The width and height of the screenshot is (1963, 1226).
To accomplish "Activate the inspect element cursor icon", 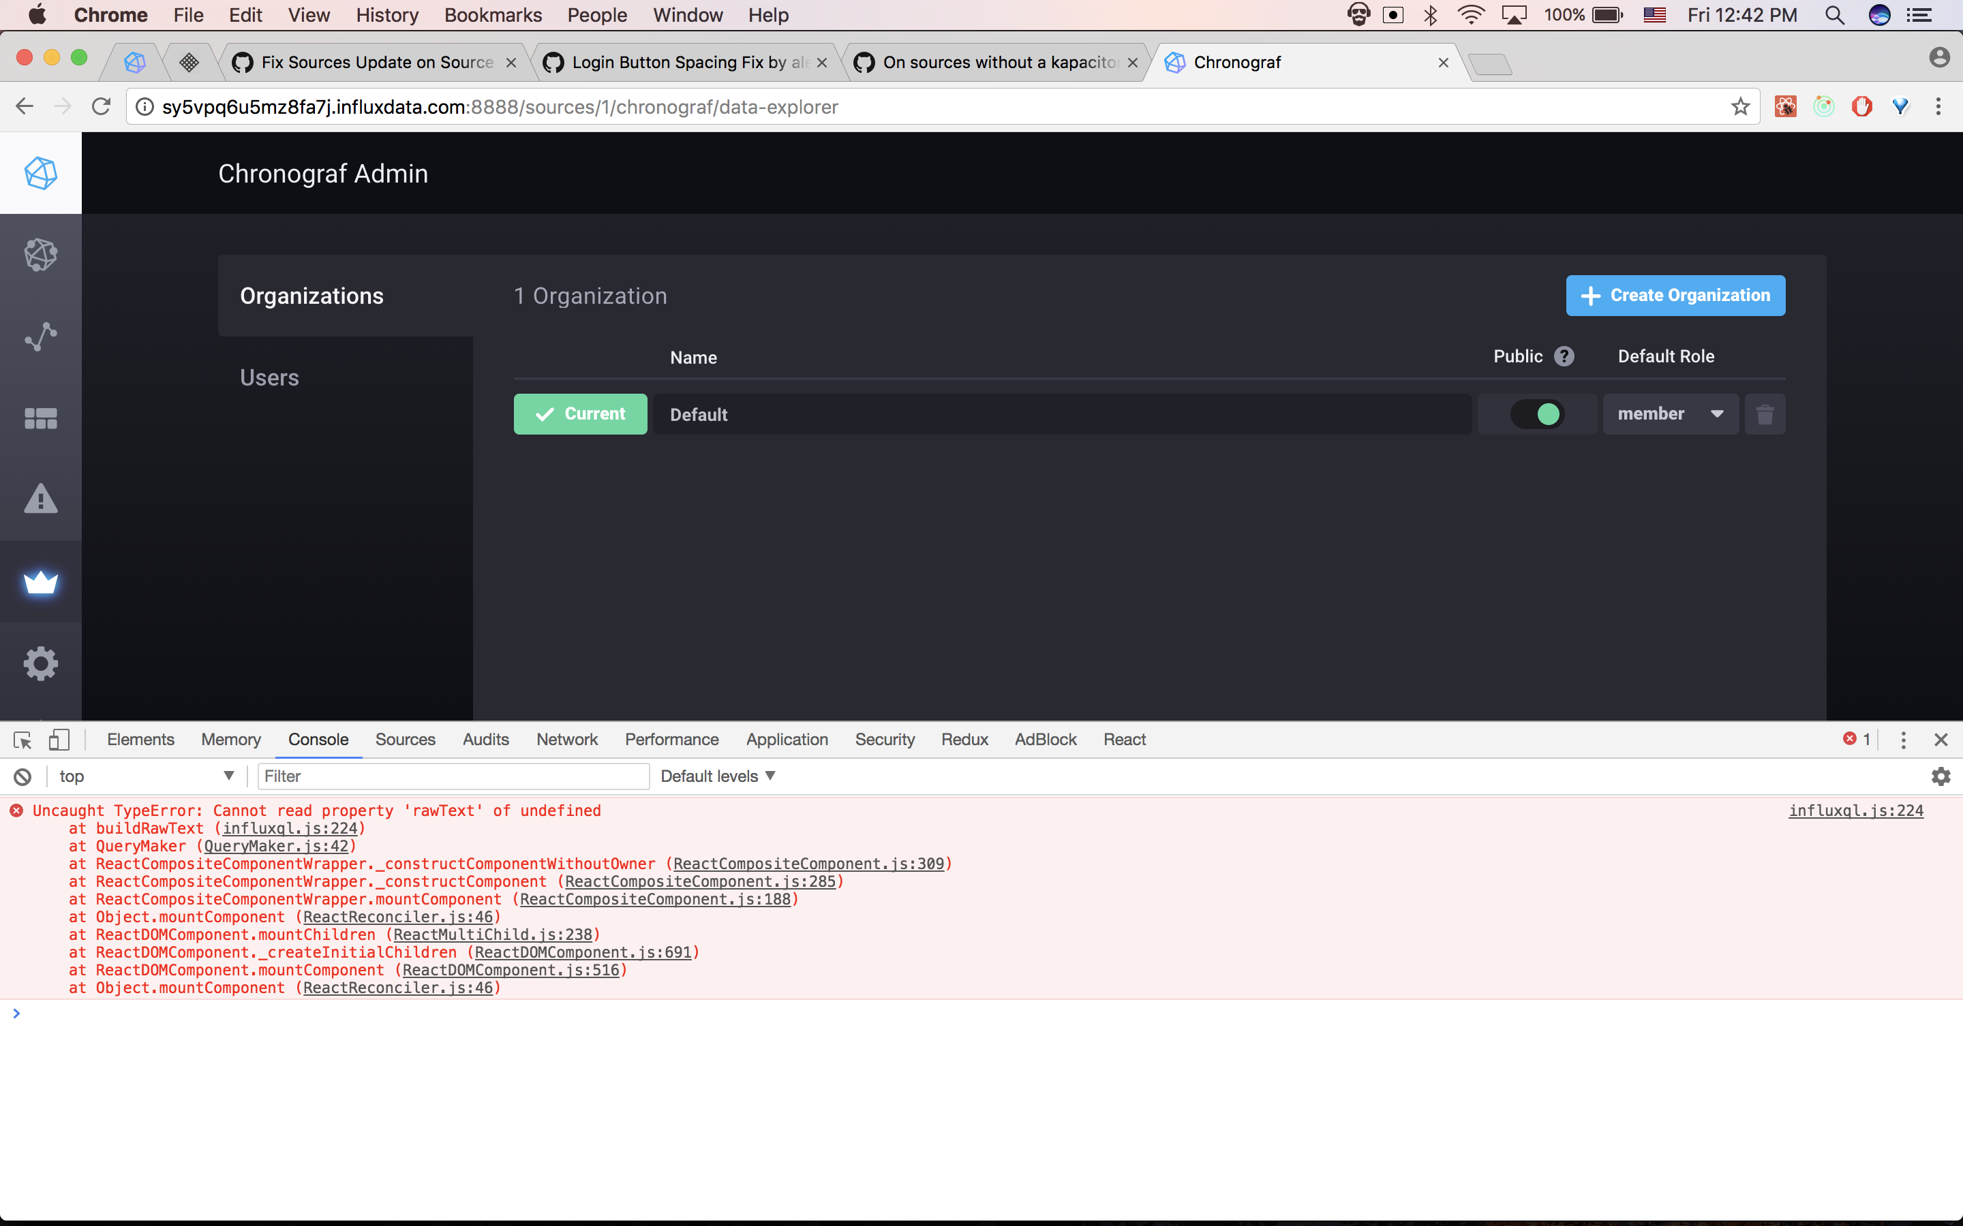I will (x=21, y=740).
